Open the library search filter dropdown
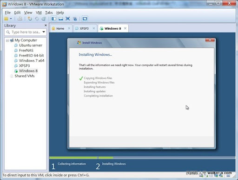Screen dimensions: 238x180 pos(44,32)
